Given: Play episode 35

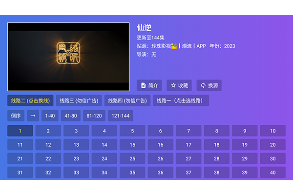Looking at the screenshot, I should (132, 173).
